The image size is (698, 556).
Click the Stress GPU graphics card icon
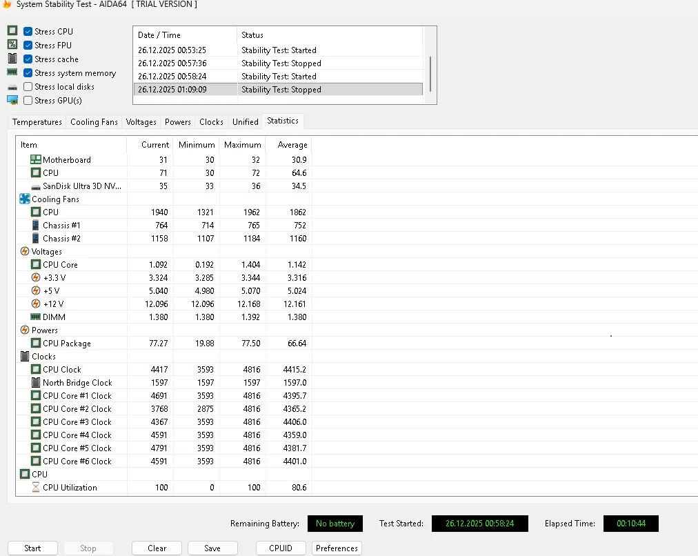tap(12, 100)
